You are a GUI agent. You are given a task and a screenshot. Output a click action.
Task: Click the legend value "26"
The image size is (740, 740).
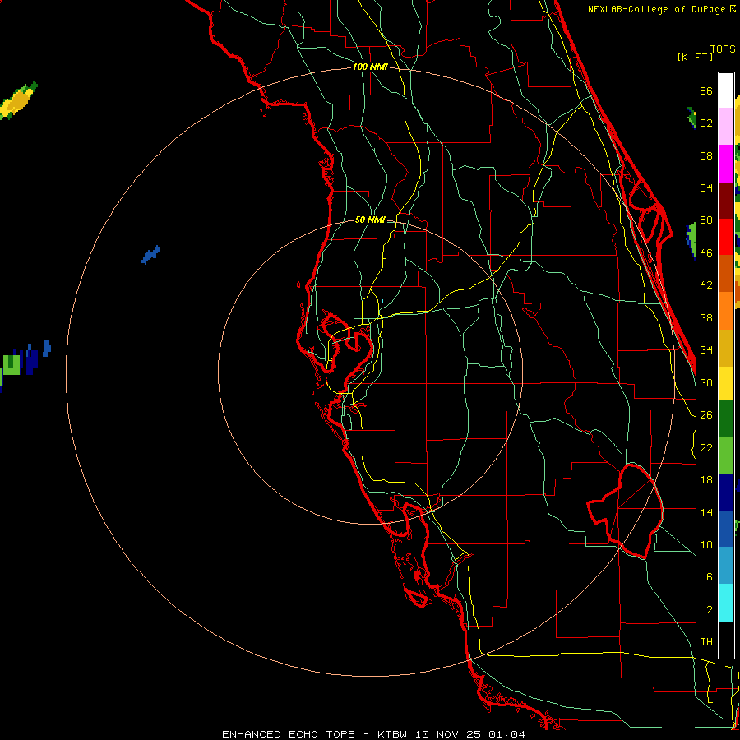(x=706, y=415)
